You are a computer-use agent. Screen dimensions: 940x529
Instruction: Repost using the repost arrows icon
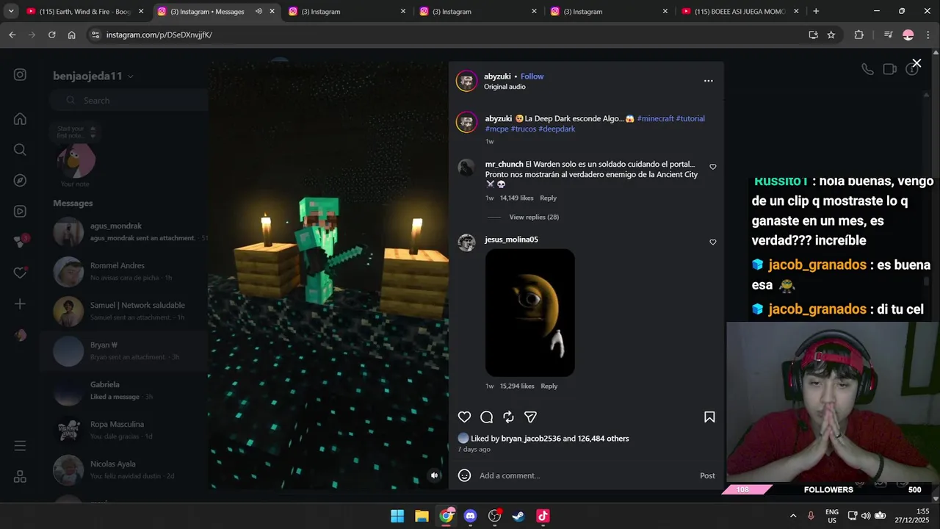click(508, 417)
